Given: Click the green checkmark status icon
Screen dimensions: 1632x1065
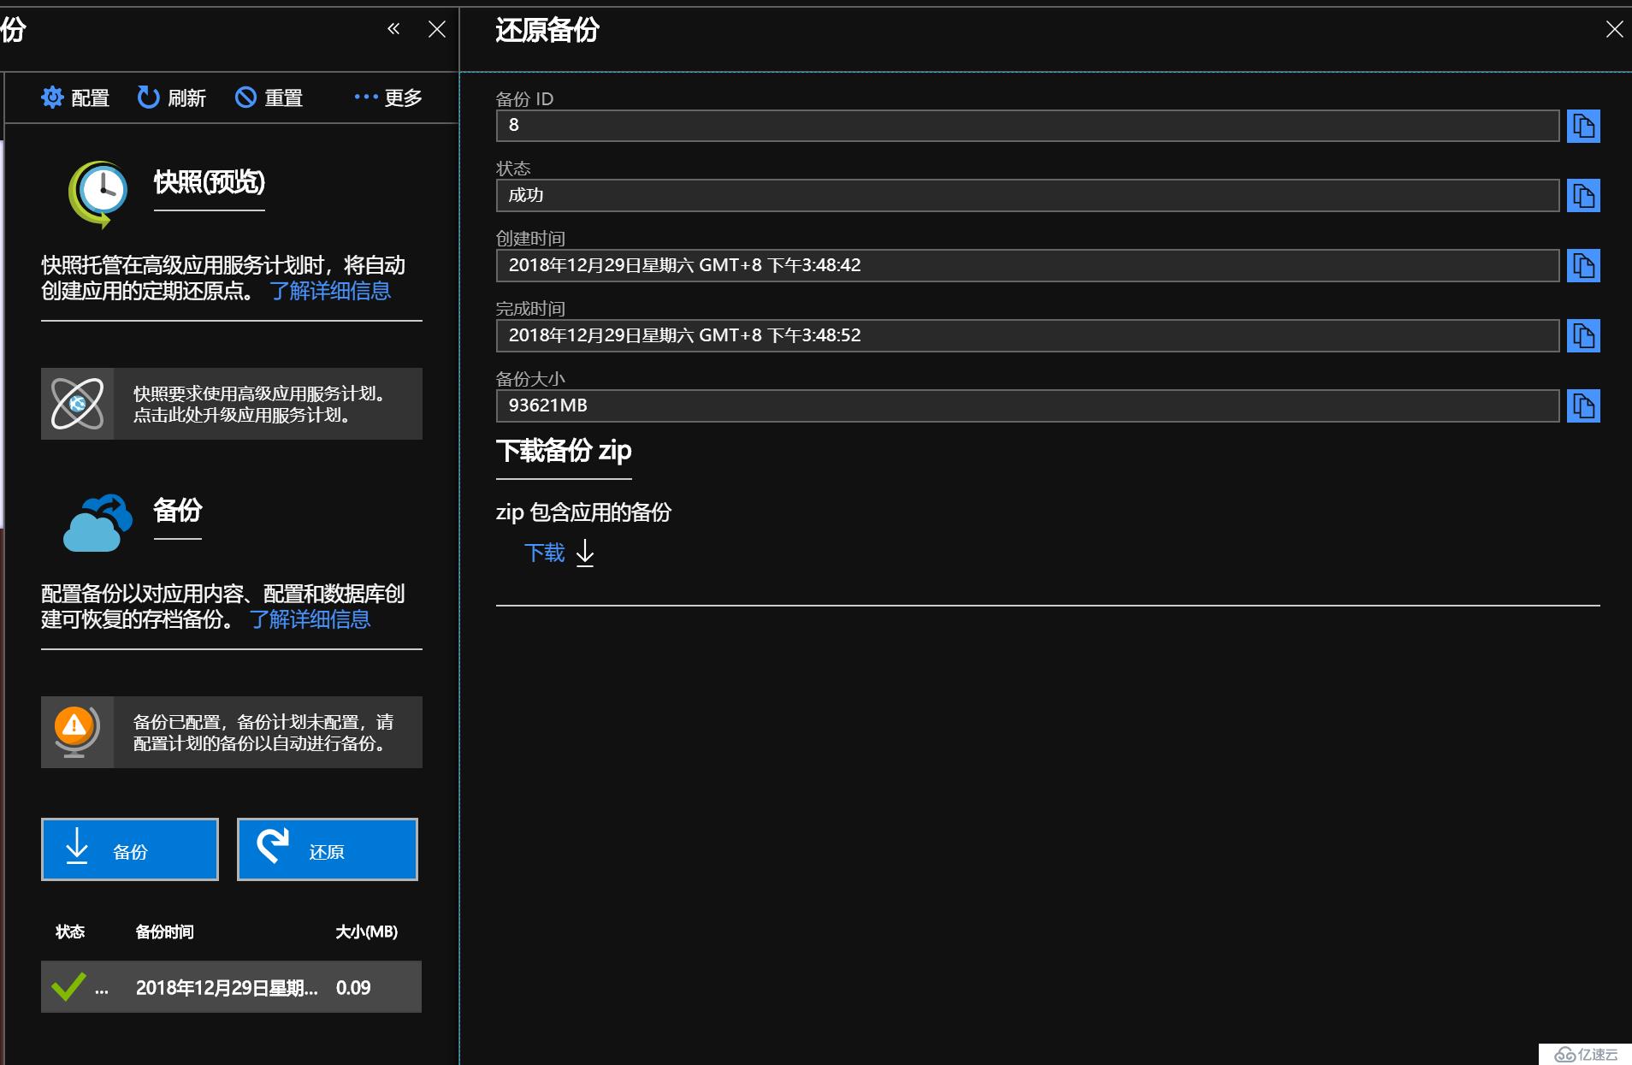Looking at the screenshot, I should pos(68,987).
